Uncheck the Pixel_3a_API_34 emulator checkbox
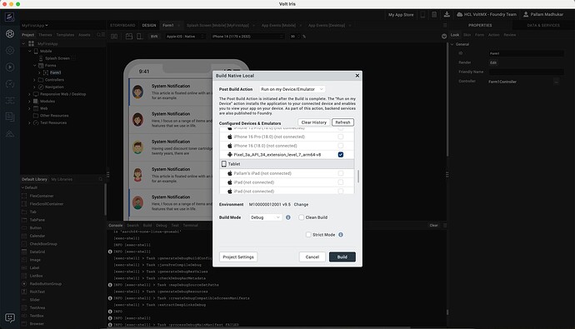575x329 pixels. (x=341, y=155)
